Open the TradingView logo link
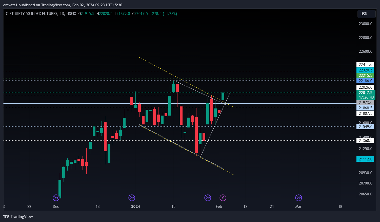This screenshot has width=380, height=222. pos(18,216)
